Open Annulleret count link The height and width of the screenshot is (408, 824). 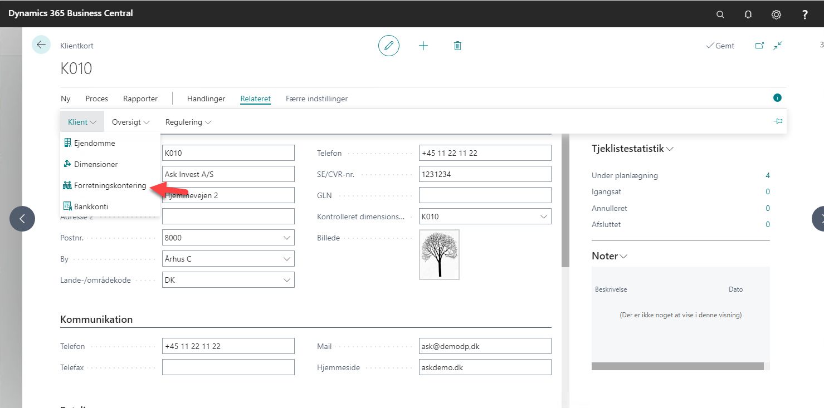point(767,208)
